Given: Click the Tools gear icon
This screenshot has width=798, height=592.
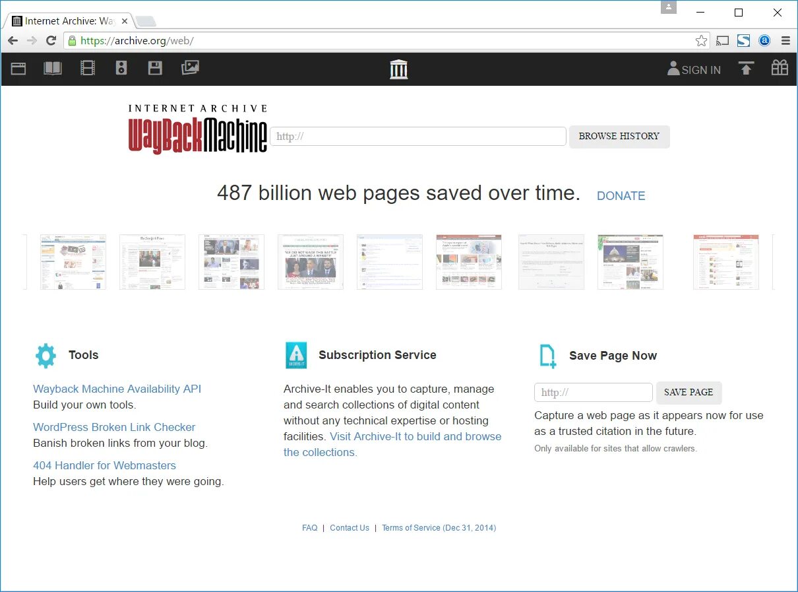Looking at the screenshot, I should (46, 355).
